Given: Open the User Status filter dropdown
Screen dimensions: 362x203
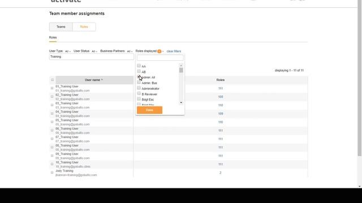Looking at the screenshot, I should tap(94, 51).
